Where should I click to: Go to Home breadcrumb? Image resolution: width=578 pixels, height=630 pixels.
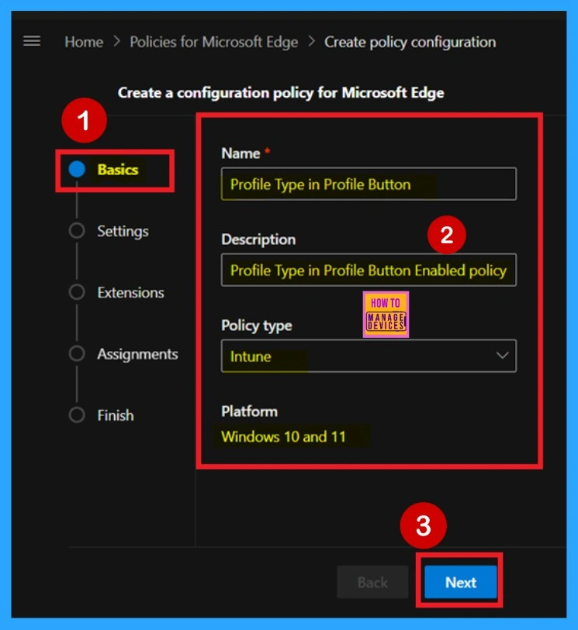pyautogui.click(x=84, y=42)
